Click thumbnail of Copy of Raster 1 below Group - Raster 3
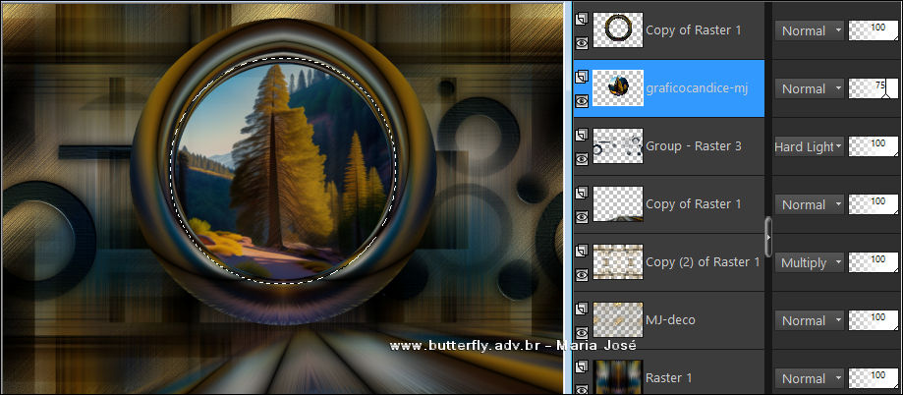Image resolution: width=903 pixels, height=395 pixels. tap(618, 203)
